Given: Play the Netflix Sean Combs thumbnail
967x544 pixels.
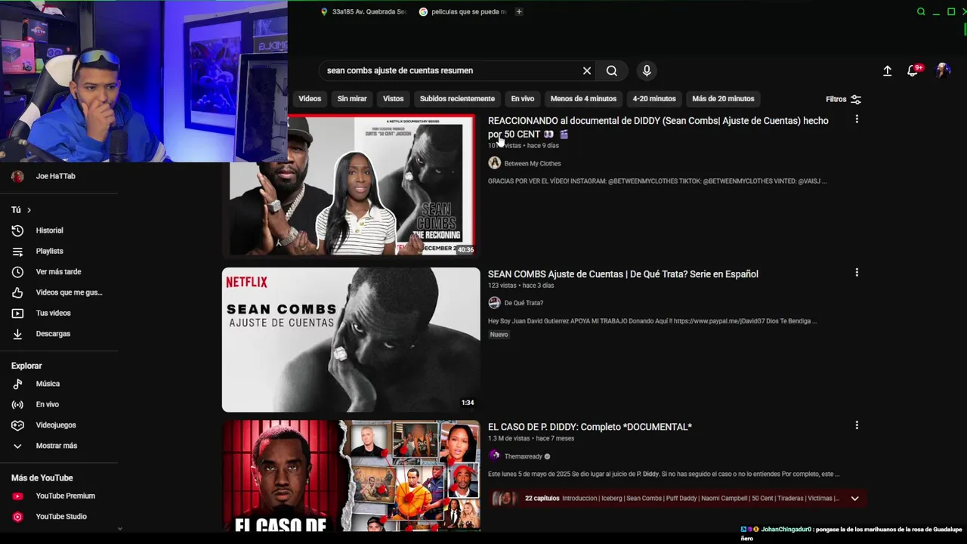Looking at the screenshot, I should click(351, 339).
